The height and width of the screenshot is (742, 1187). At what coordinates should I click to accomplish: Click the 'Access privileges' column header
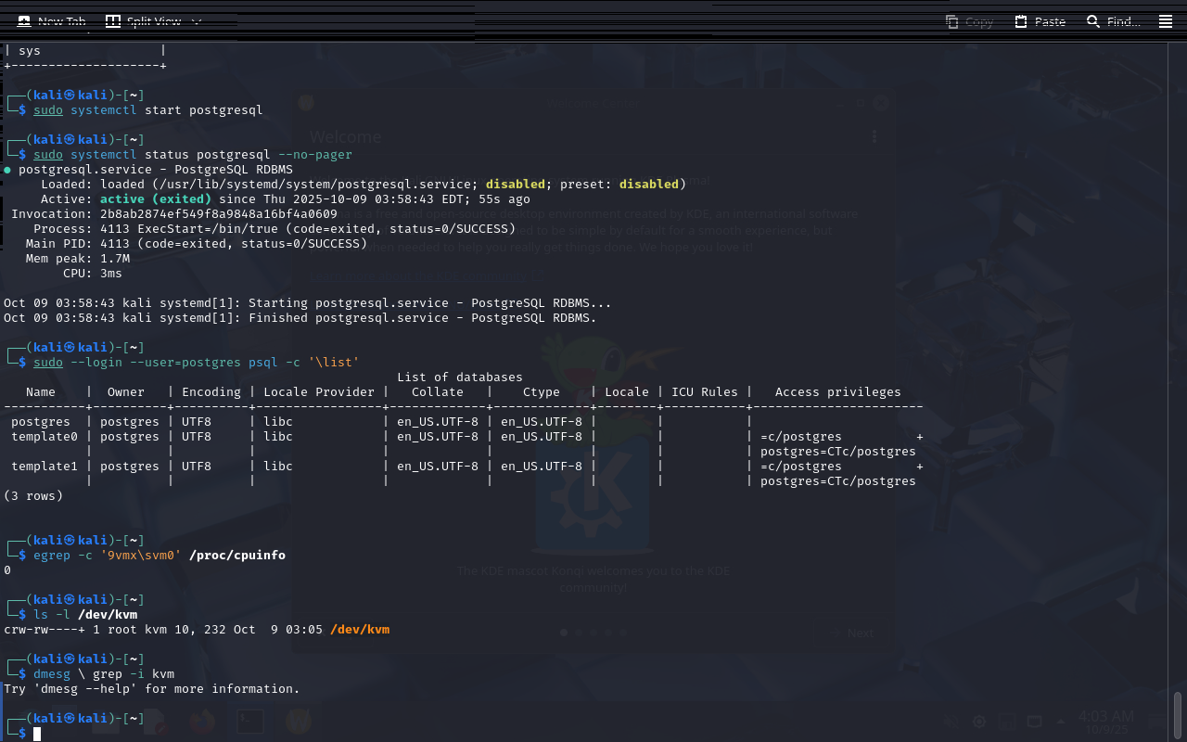tap(837, 392)
